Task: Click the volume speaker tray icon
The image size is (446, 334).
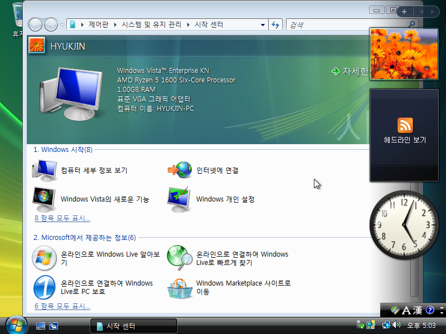Action: click(396, 325)
